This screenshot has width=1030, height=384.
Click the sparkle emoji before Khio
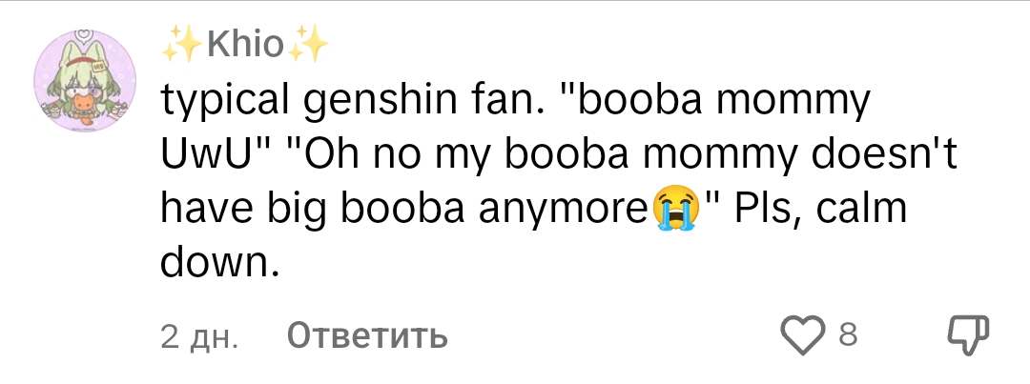coord(182,45)
